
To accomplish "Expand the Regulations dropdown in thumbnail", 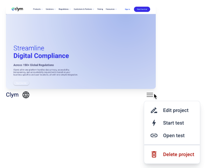I will click(64, 9).
